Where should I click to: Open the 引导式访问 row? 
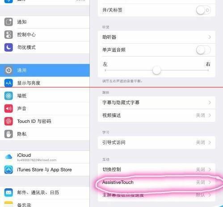tap(156, 142)
